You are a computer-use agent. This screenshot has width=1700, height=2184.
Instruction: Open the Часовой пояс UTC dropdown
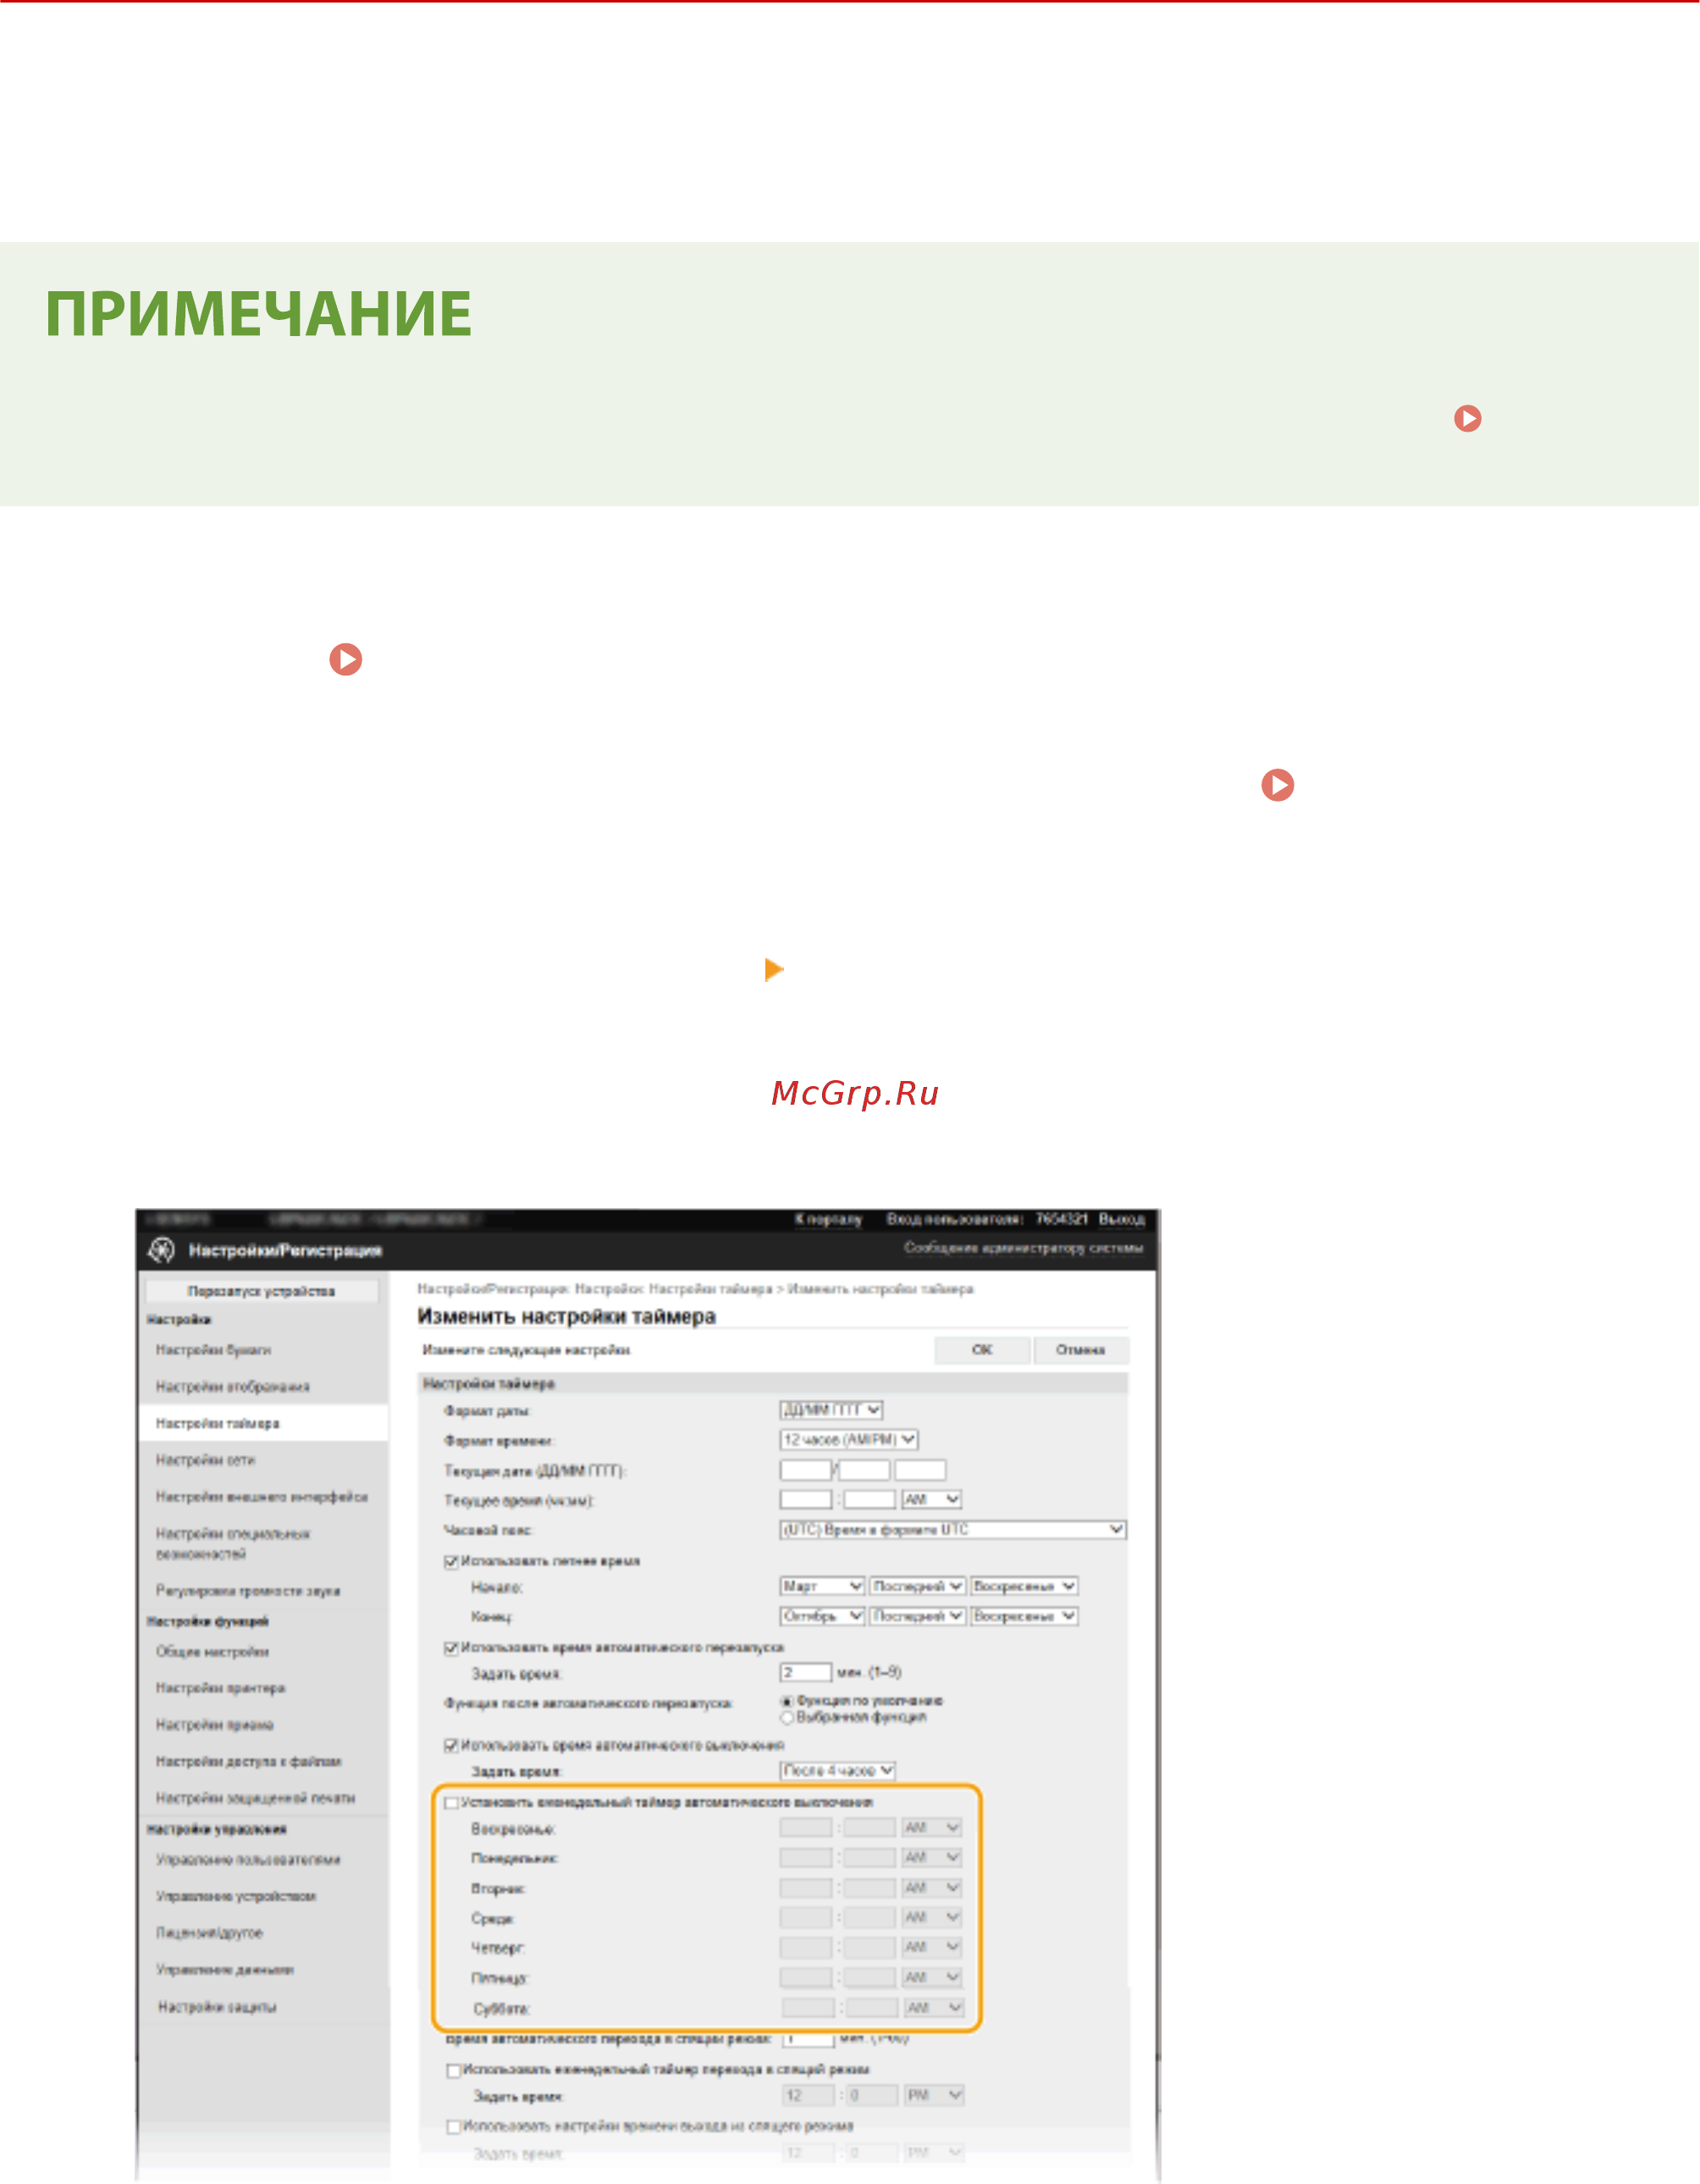coord(953,1530)
